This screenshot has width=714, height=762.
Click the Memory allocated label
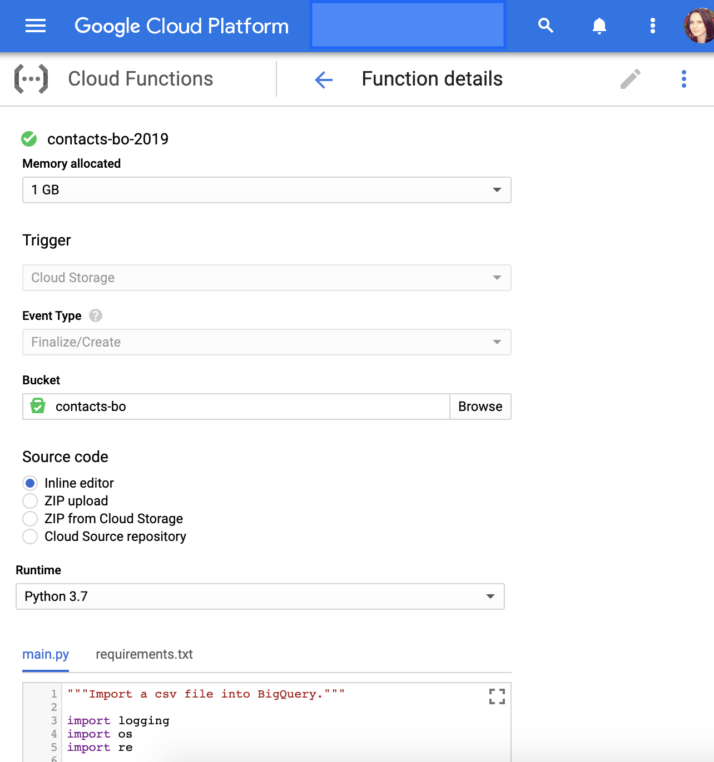pyautogui.click(x=71, y=164)
